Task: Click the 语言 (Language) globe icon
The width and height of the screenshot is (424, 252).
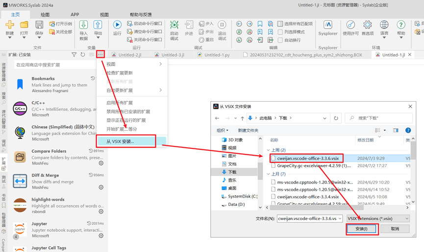Action: point(384,25)
